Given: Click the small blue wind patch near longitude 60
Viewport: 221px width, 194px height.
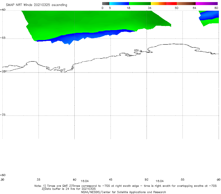Looking at the screenshot, I should [x=209, y=16].
